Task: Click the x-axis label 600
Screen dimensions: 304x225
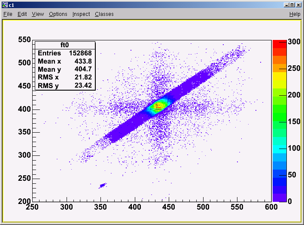Action: pyautogui.click(x=271, y=207)
